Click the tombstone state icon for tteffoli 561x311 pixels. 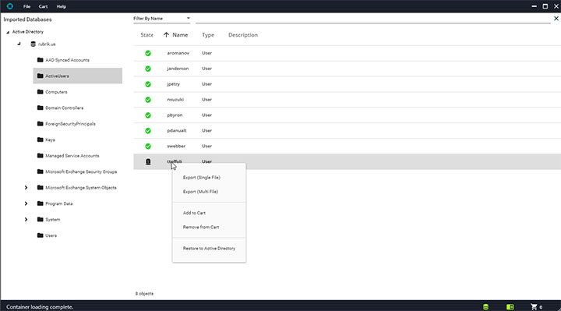pos(148,162)
